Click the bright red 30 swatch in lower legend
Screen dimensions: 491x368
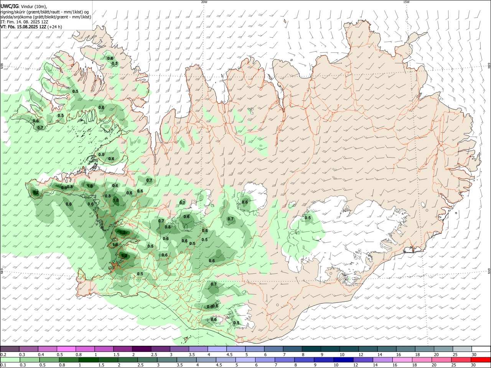pos(481,360)
